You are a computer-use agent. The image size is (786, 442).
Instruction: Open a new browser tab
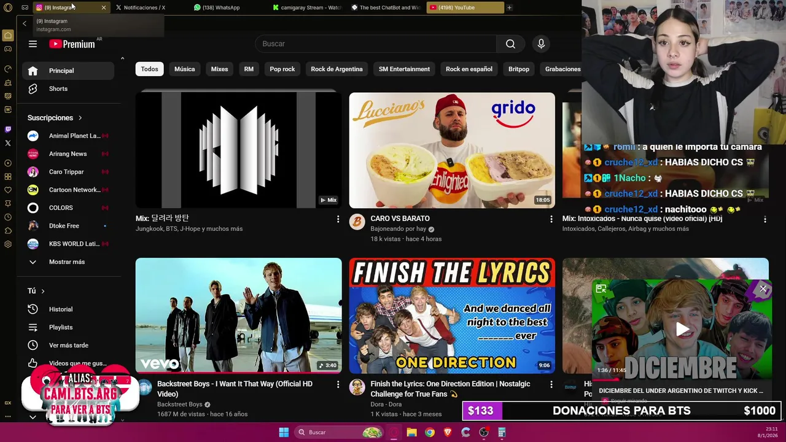pos(509,7)
